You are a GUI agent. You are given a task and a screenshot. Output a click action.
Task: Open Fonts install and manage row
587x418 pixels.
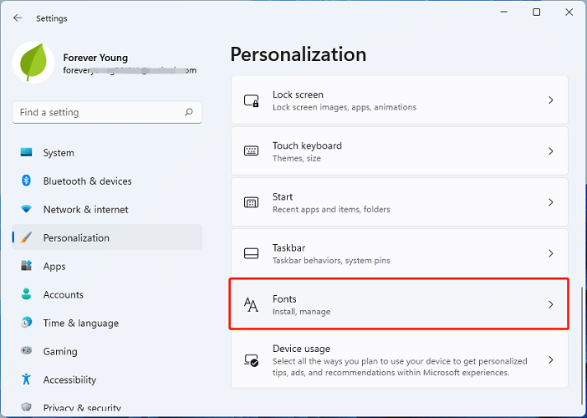pos(399,304)
